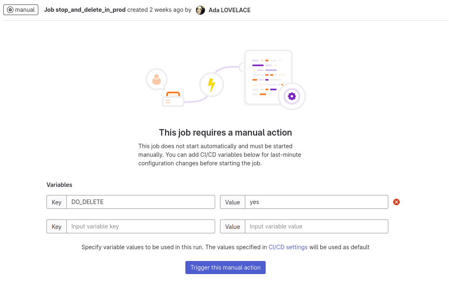Click the empty Input variable value field
The width and height of the screenshot is (449, 283).
coord(316,226)
